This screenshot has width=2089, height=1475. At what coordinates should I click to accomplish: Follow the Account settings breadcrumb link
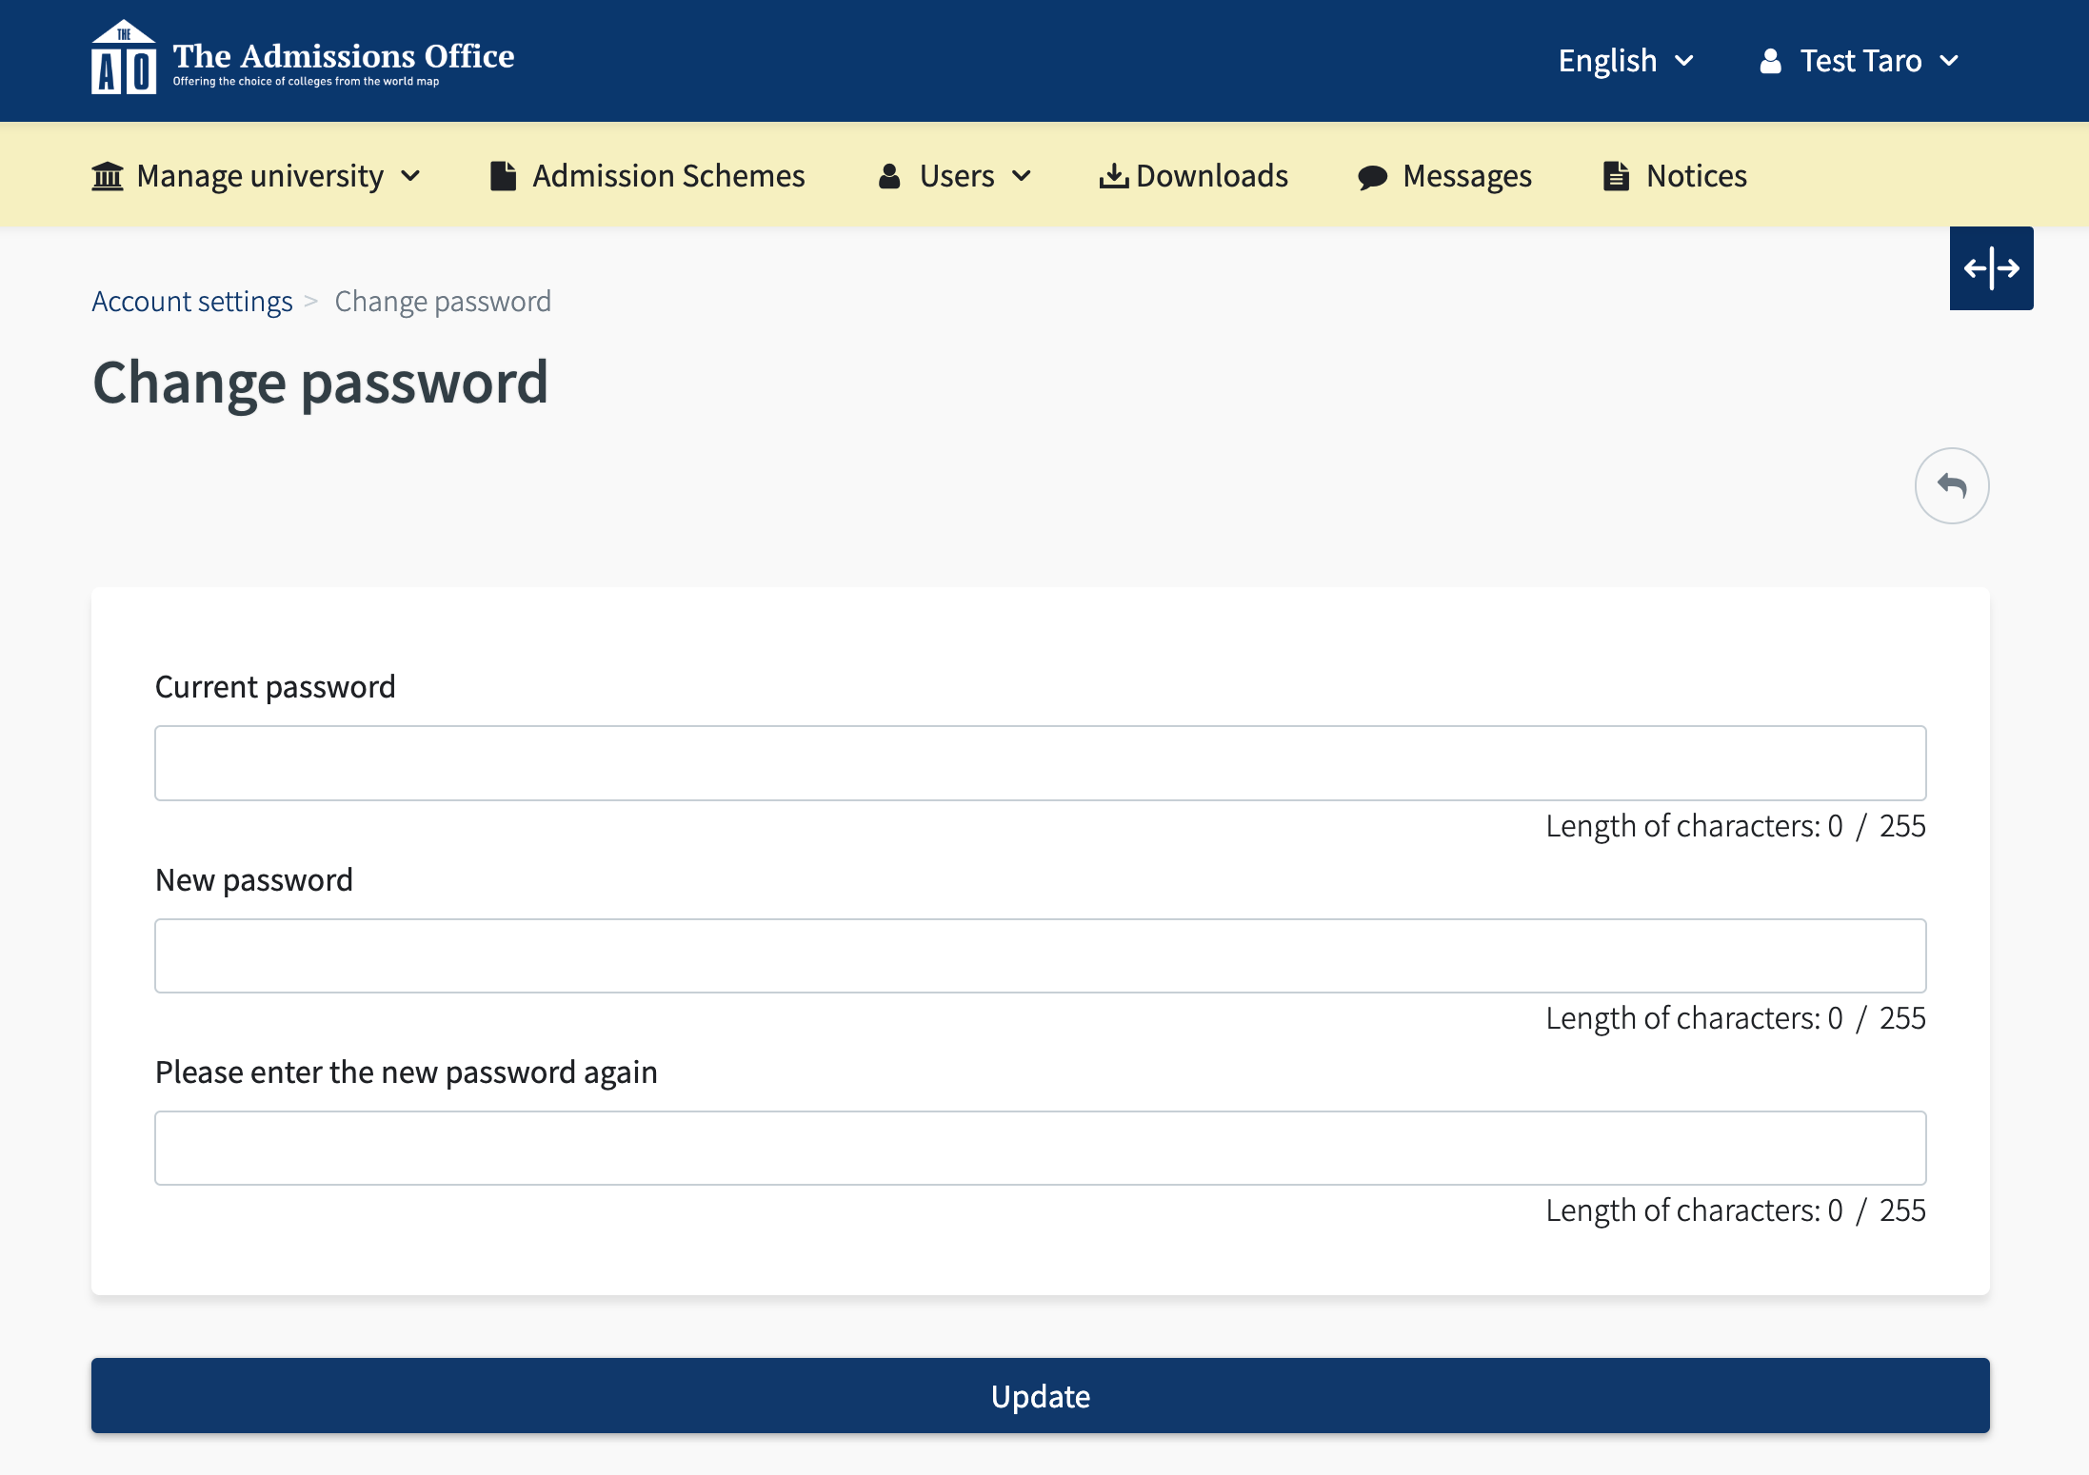click(192, 302)
